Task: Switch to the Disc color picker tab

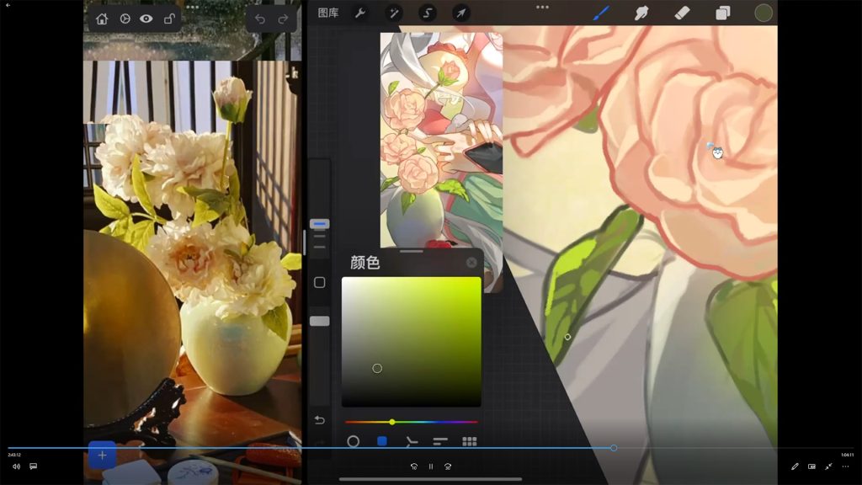Action: 354,441
